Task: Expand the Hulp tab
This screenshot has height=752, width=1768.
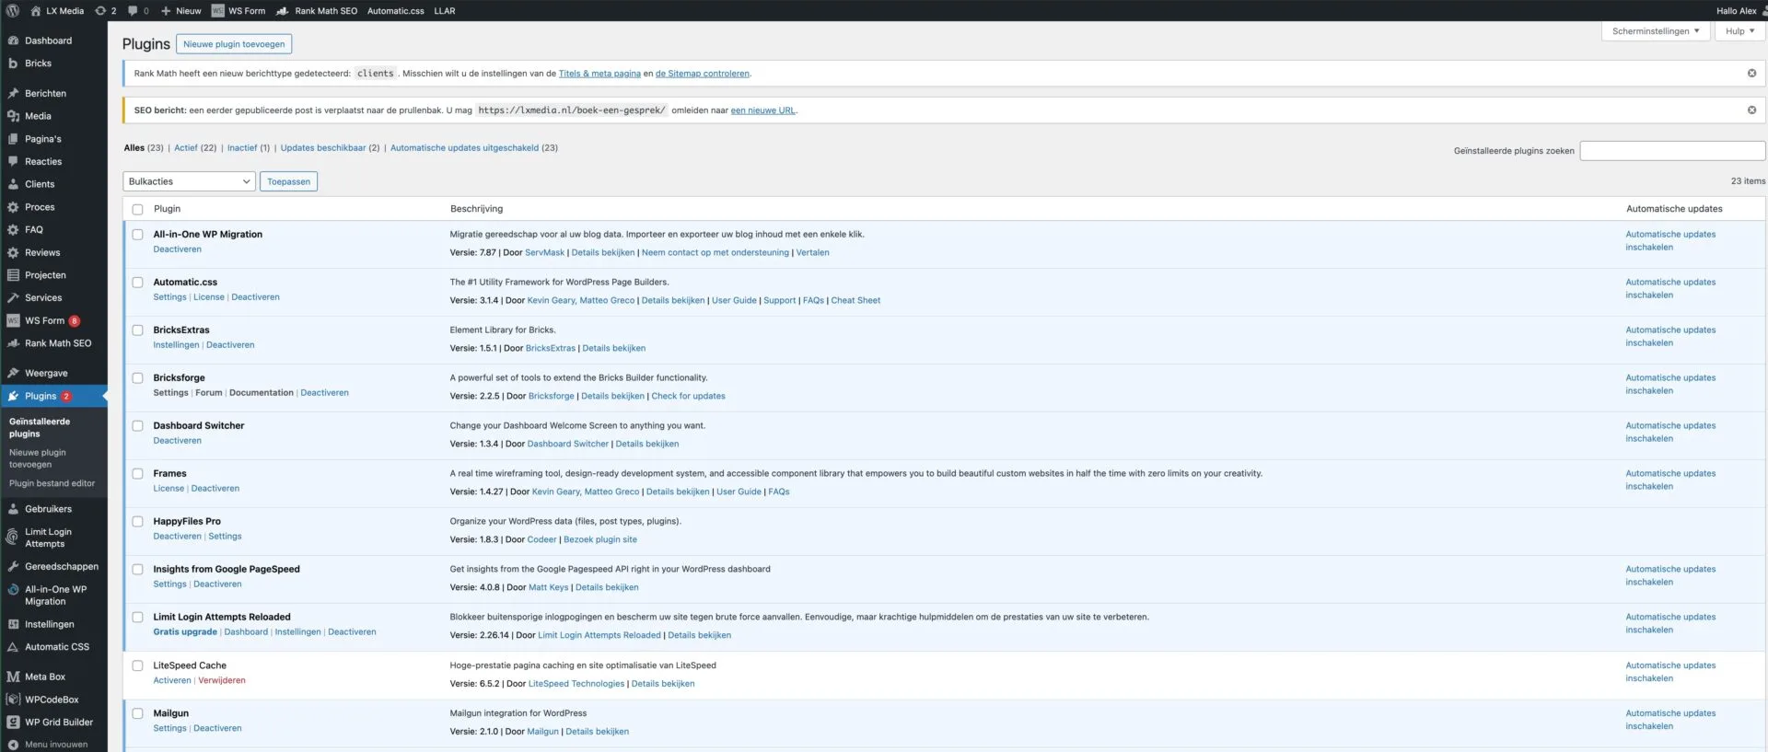Action: (x=1739, y=31)
